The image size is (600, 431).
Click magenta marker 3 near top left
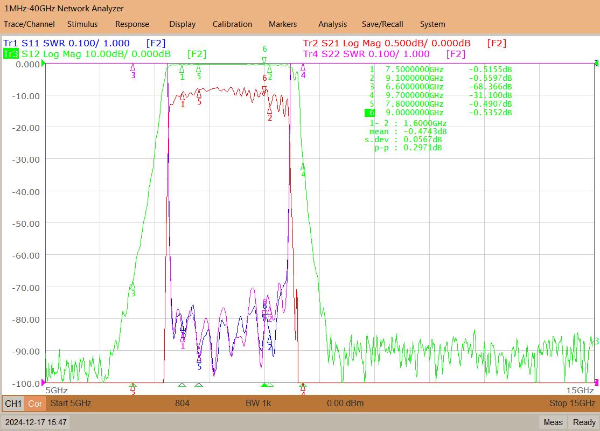point(133,68)
